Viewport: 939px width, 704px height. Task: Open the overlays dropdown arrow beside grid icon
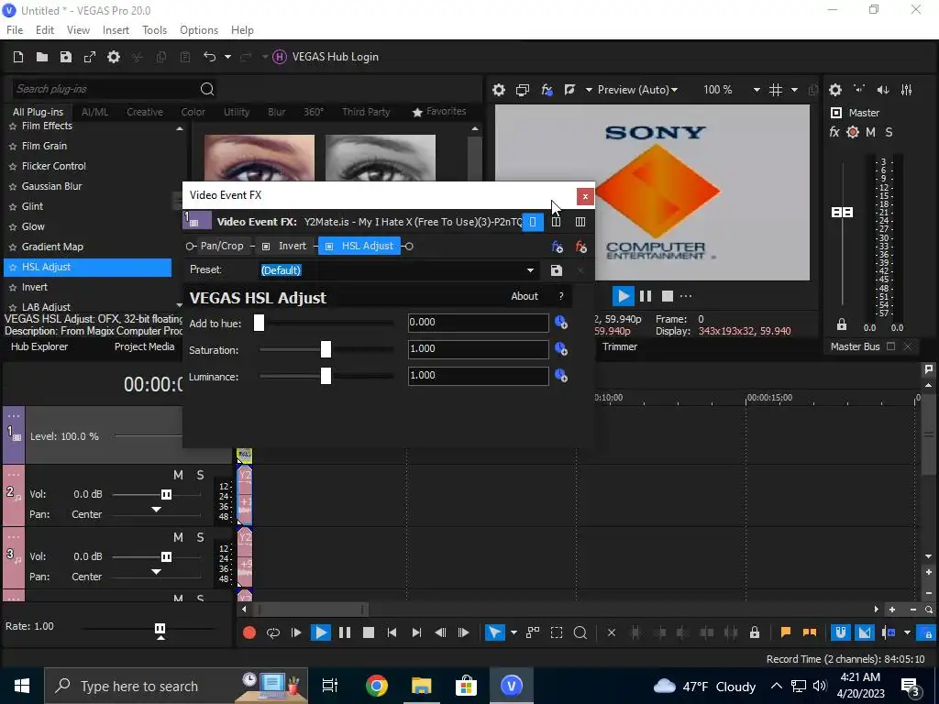tap(794, 90)
